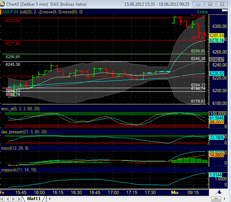Click the gray 6248,47 price tag
This screenshot has width=231, height=202.
217,60
